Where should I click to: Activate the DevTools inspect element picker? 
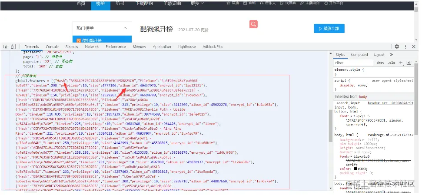click(5, 46)
